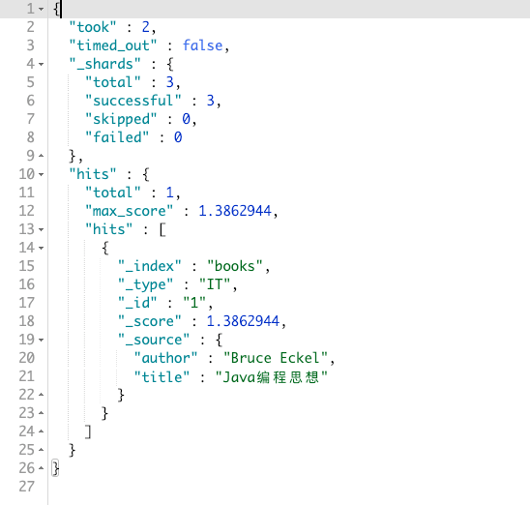Click the fold-end arrow on line 24
530x505 pixels.
(41, 431)
